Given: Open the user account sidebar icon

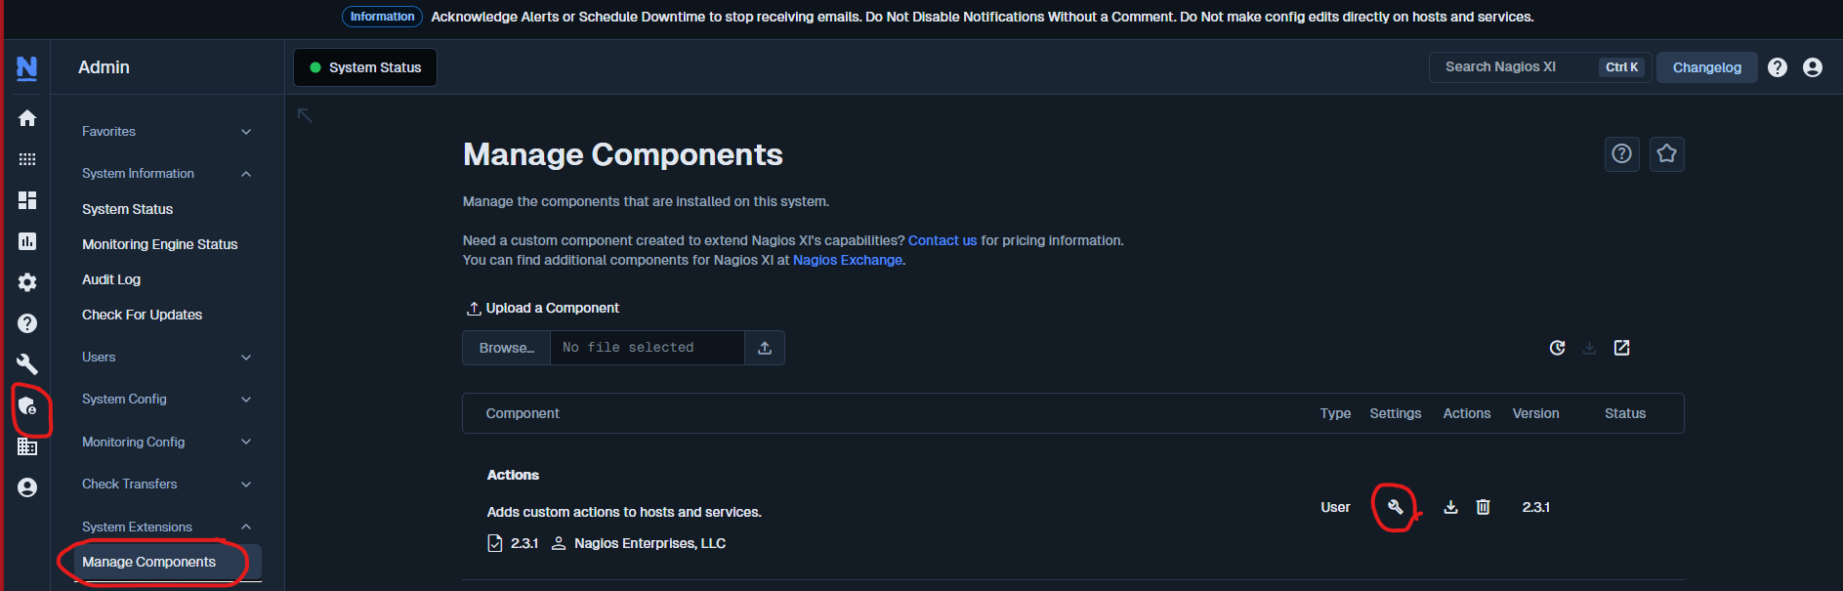Looking at the screenshot, I should [27, 487].
